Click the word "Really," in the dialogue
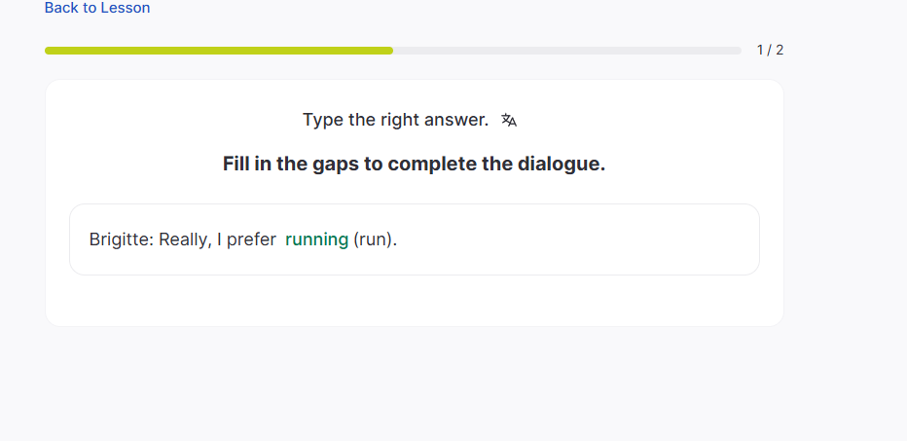Screen dimensions: 907x441 185,239
